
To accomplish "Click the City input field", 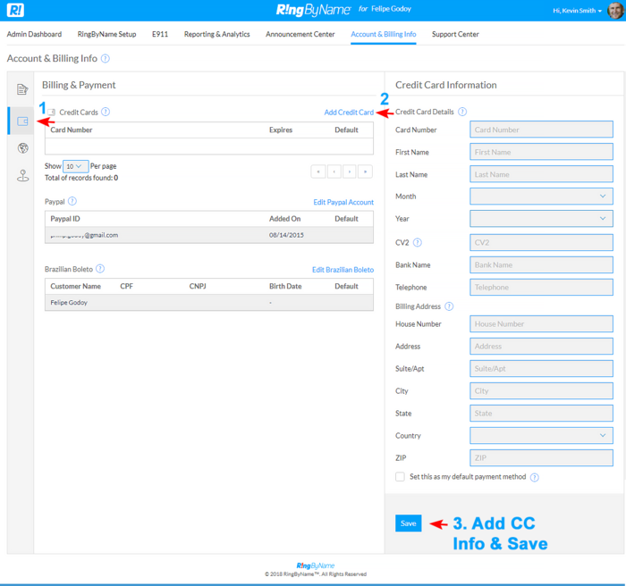I will 541,391.
